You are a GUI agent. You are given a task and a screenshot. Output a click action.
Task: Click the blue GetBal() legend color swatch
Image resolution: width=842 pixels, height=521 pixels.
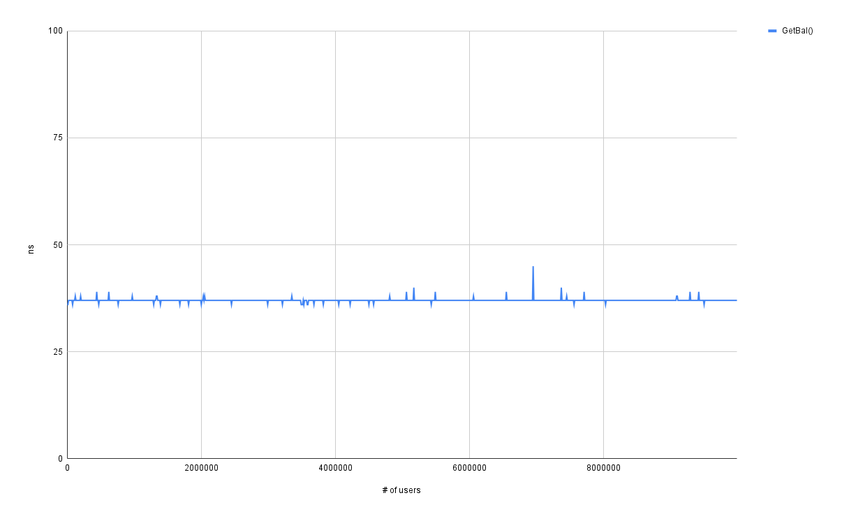point(772,31)
